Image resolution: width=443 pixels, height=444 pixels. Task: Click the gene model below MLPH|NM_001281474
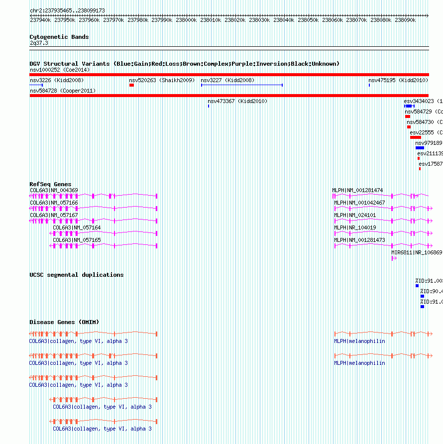[380, 196]
